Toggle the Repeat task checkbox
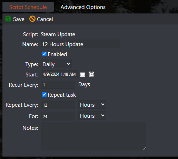Screen dimensions: 178x159 [44, 95]
